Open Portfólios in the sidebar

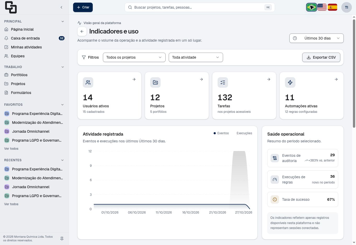(x=34, y=75)
